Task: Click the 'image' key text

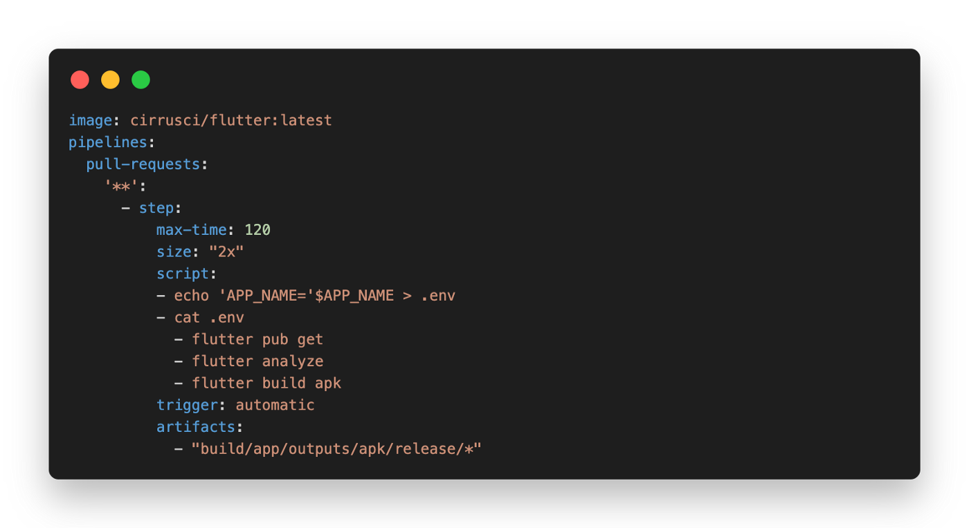Action: point(90,120)
